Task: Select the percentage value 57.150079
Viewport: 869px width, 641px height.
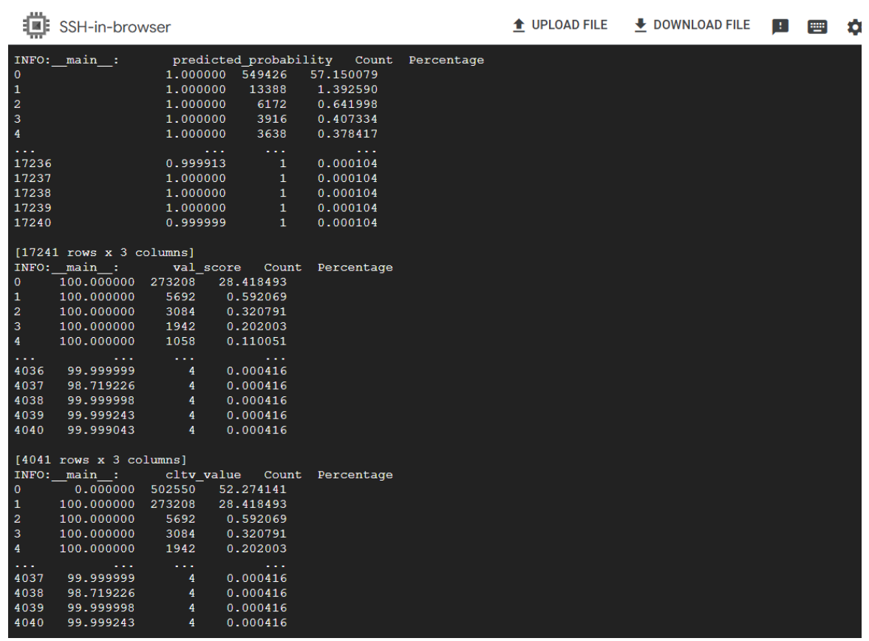Action: click(344, 74)
